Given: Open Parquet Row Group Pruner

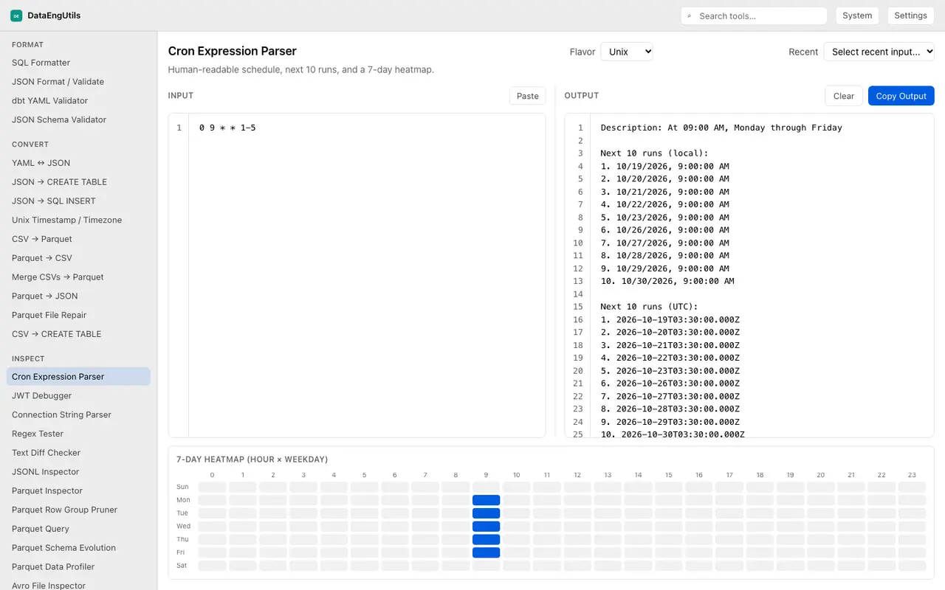Looking at the screenshot, I should point(78,510).
